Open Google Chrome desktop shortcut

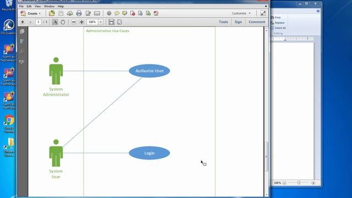pyautogui.click(x=9, y=124)
